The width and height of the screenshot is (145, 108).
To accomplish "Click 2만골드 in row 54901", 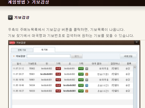I will 115,80.
